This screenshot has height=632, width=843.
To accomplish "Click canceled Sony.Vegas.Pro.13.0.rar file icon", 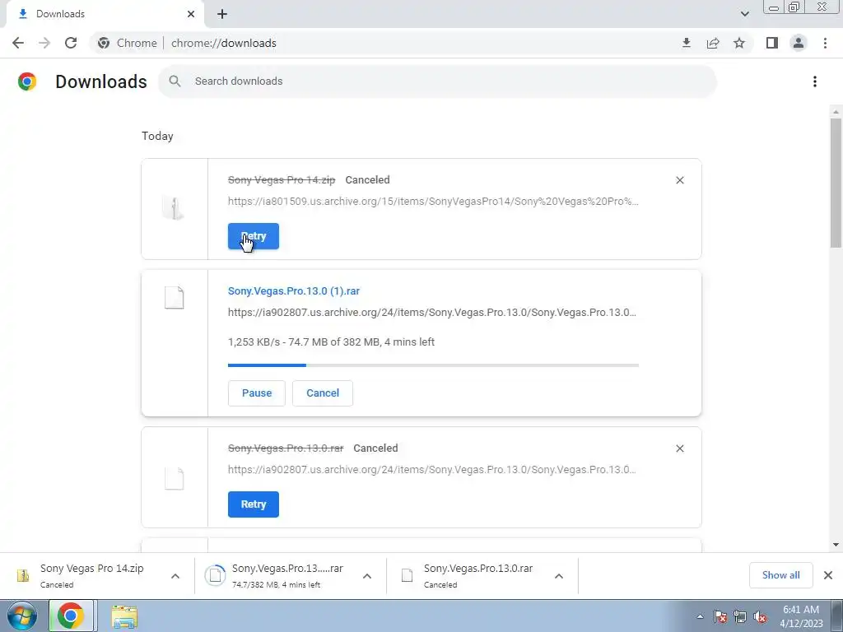I will click(175, 478).
